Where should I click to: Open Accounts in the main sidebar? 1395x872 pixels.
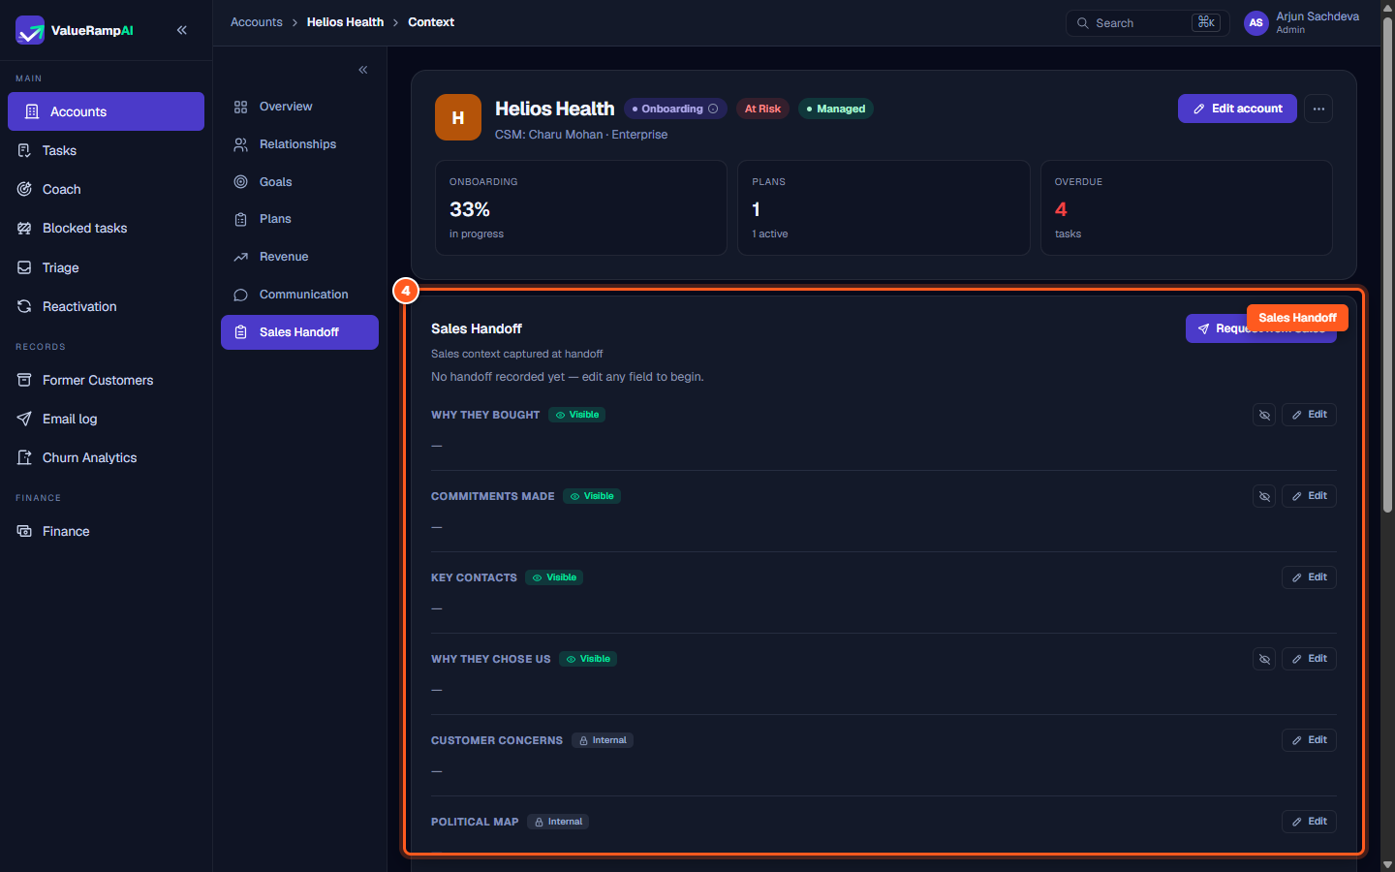[x=106, y=111]
